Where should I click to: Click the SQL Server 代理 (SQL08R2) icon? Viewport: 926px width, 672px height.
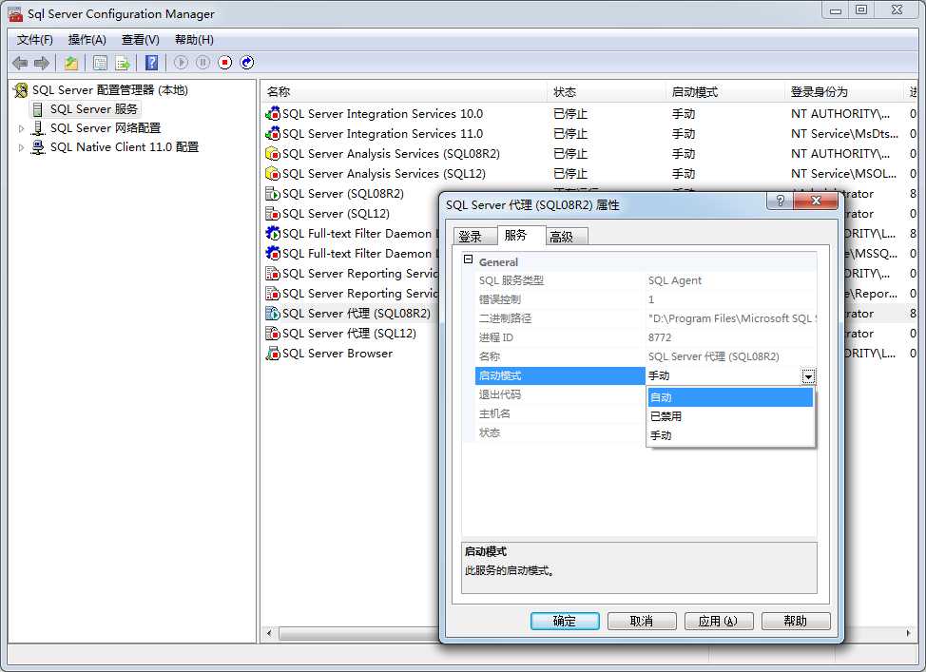pos(272,314)
